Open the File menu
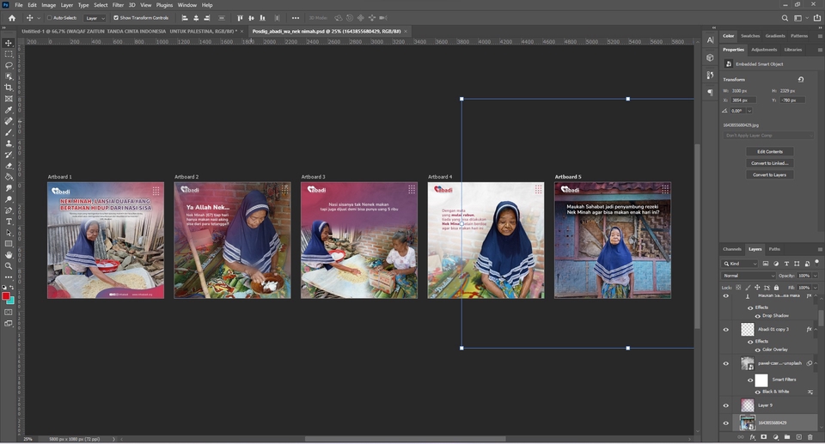Viewport: 825px width, 444px height. 19,5
